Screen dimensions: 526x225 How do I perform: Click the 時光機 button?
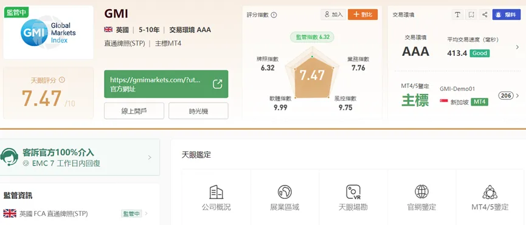(x=198, y=111)
